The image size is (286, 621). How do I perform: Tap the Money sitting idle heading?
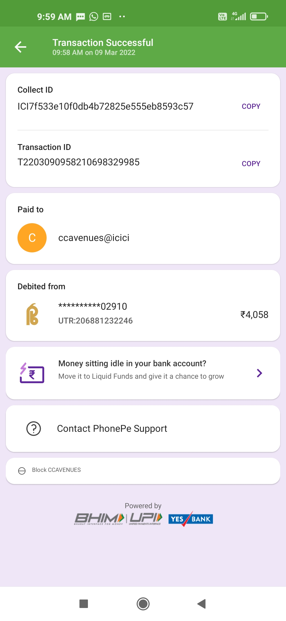click(132, 363)
